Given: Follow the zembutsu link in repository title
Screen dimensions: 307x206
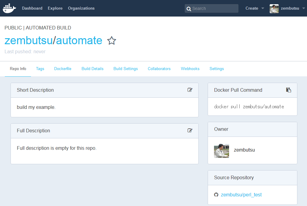Looking at the screenshot, I should [29, 41].
